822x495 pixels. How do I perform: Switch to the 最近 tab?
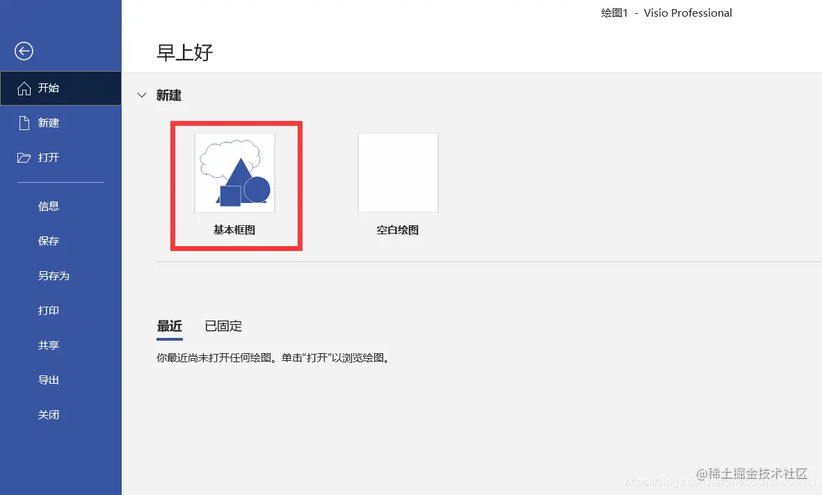pyautogui.click(x=169, y=326)
